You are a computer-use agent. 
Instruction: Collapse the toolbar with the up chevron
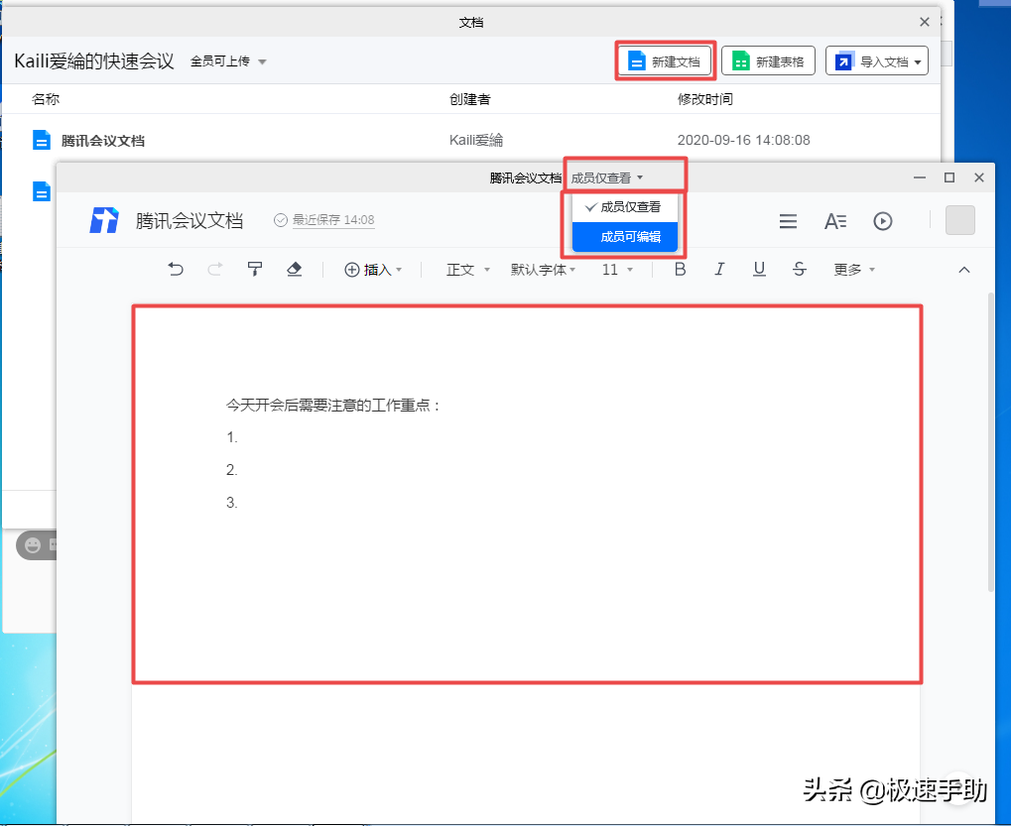(964, 270)
